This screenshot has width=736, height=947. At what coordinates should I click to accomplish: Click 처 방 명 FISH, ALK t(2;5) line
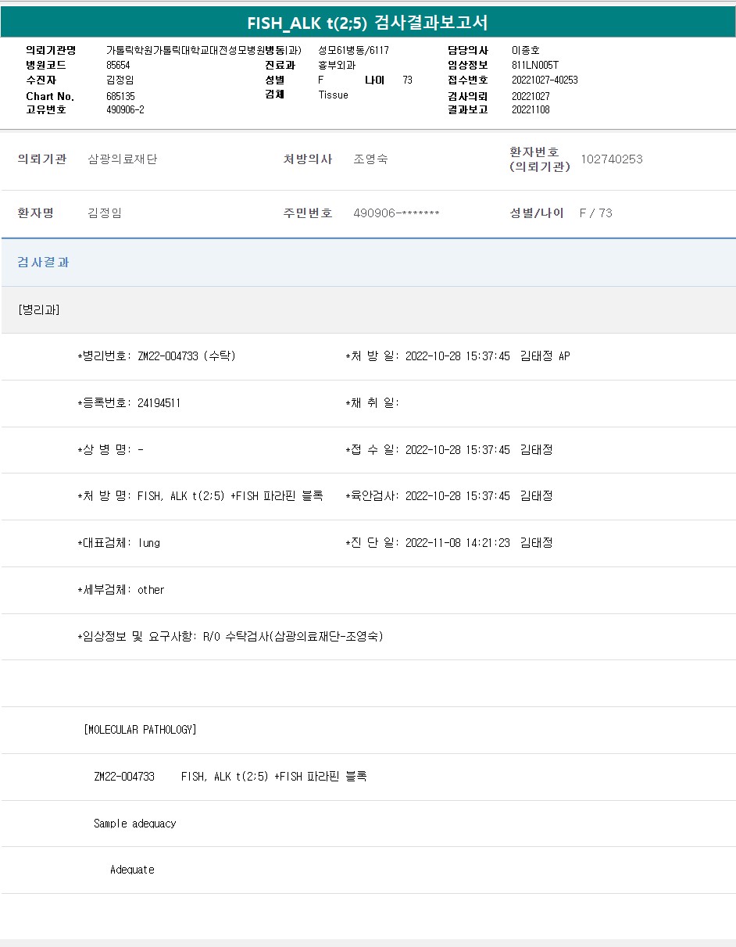point(200,496)
